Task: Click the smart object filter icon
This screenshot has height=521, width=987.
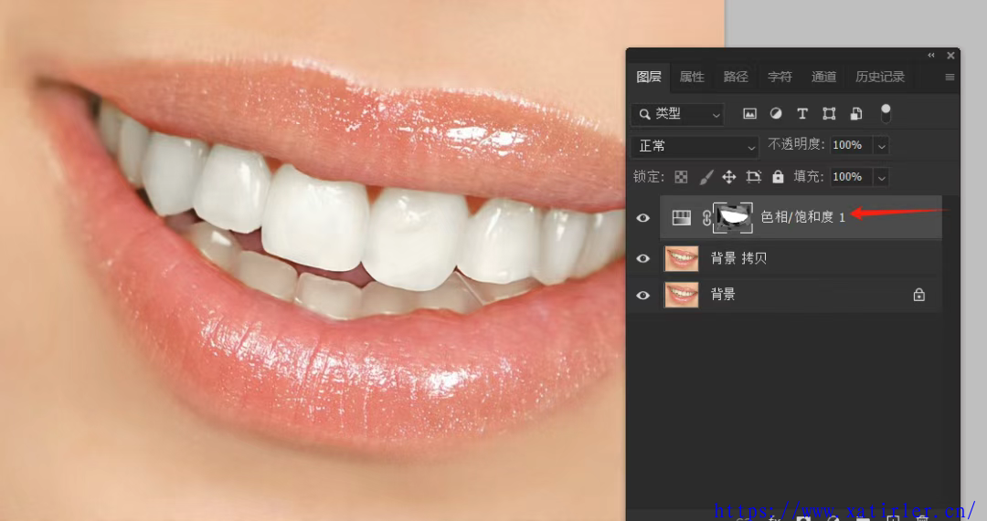Action: tap(856, 114)
